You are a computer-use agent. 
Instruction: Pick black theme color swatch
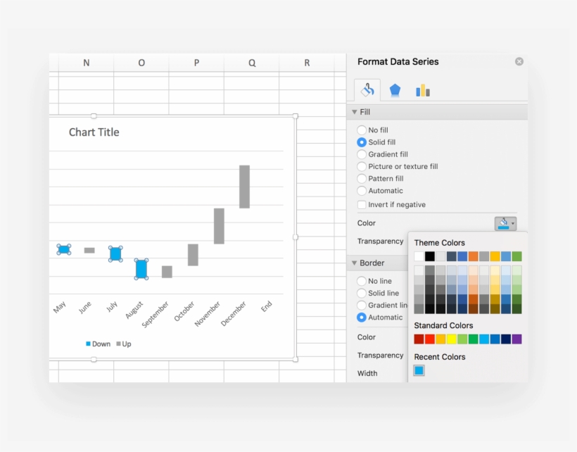point(430,256)
